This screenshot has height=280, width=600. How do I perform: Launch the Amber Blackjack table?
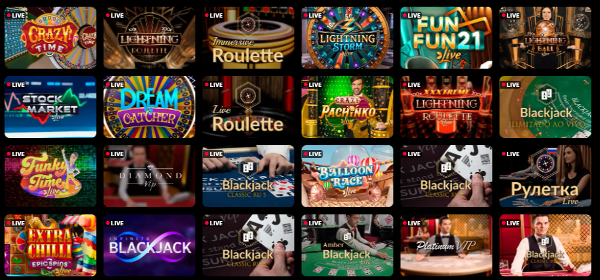(x=347, y=245)
